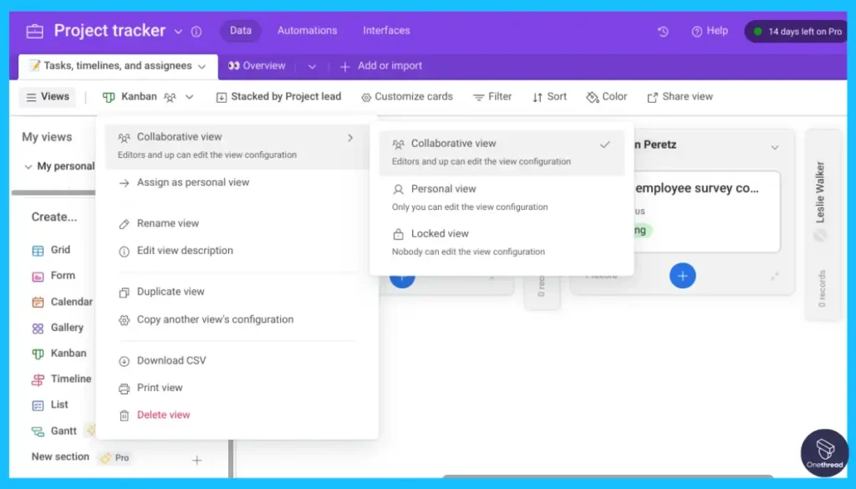Create a new Form view
This screenshot has height=489, width=856.
coord(53,276)
